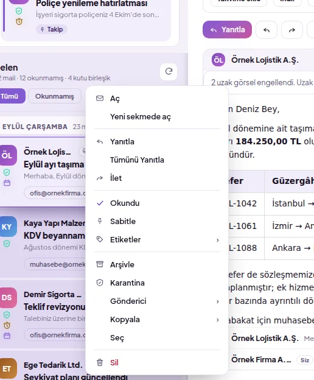Screen dimensions: 314x380
Task: Pin the mail with Sabitle
Action: (x=157, y=221)
